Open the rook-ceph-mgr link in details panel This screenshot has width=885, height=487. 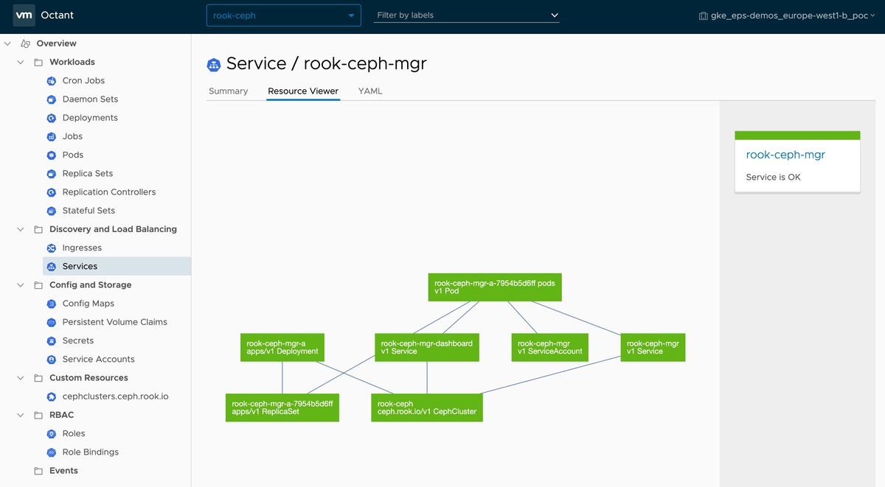point(785,155)
